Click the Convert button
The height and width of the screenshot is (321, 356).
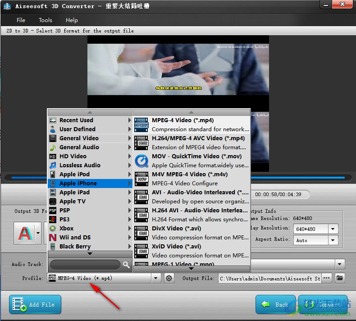click(323, 304)
